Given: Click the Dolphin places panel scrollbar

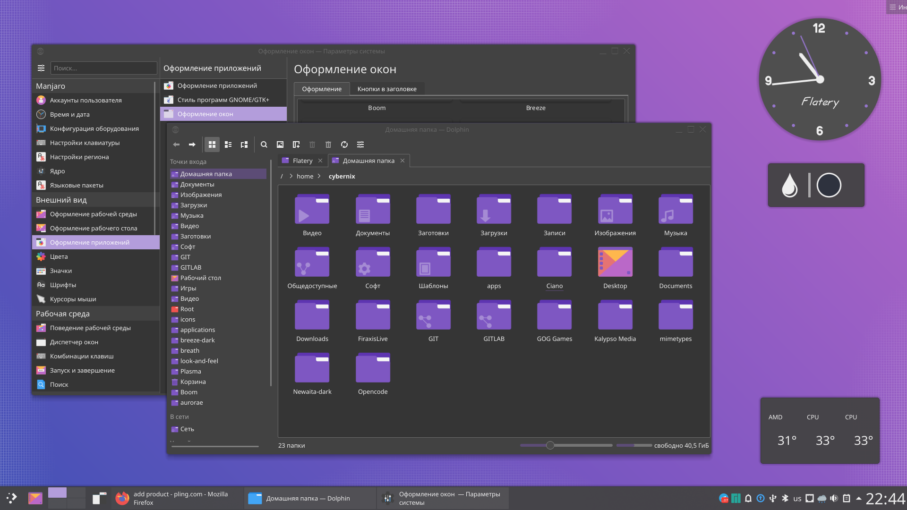Looking at the screenshot, I should pyautogui.click(x=271, y=273).
